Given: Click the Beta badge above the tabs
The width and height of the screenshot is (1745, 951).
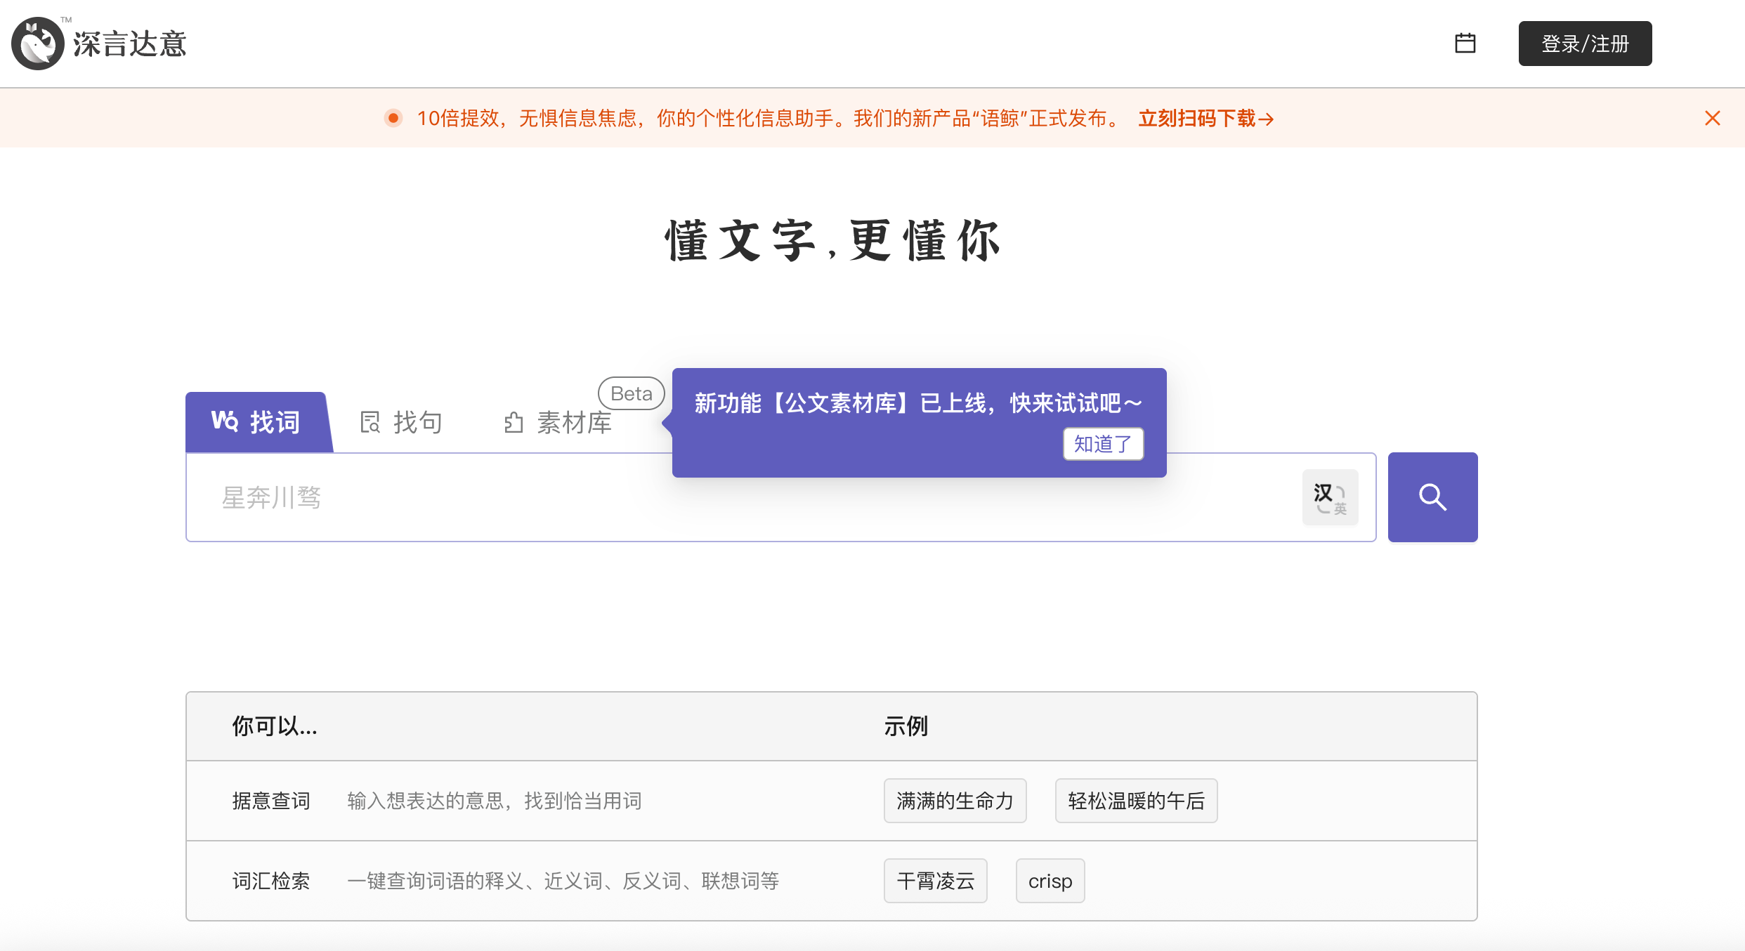Looking at the screenshot, I should [x=630, y=393].
